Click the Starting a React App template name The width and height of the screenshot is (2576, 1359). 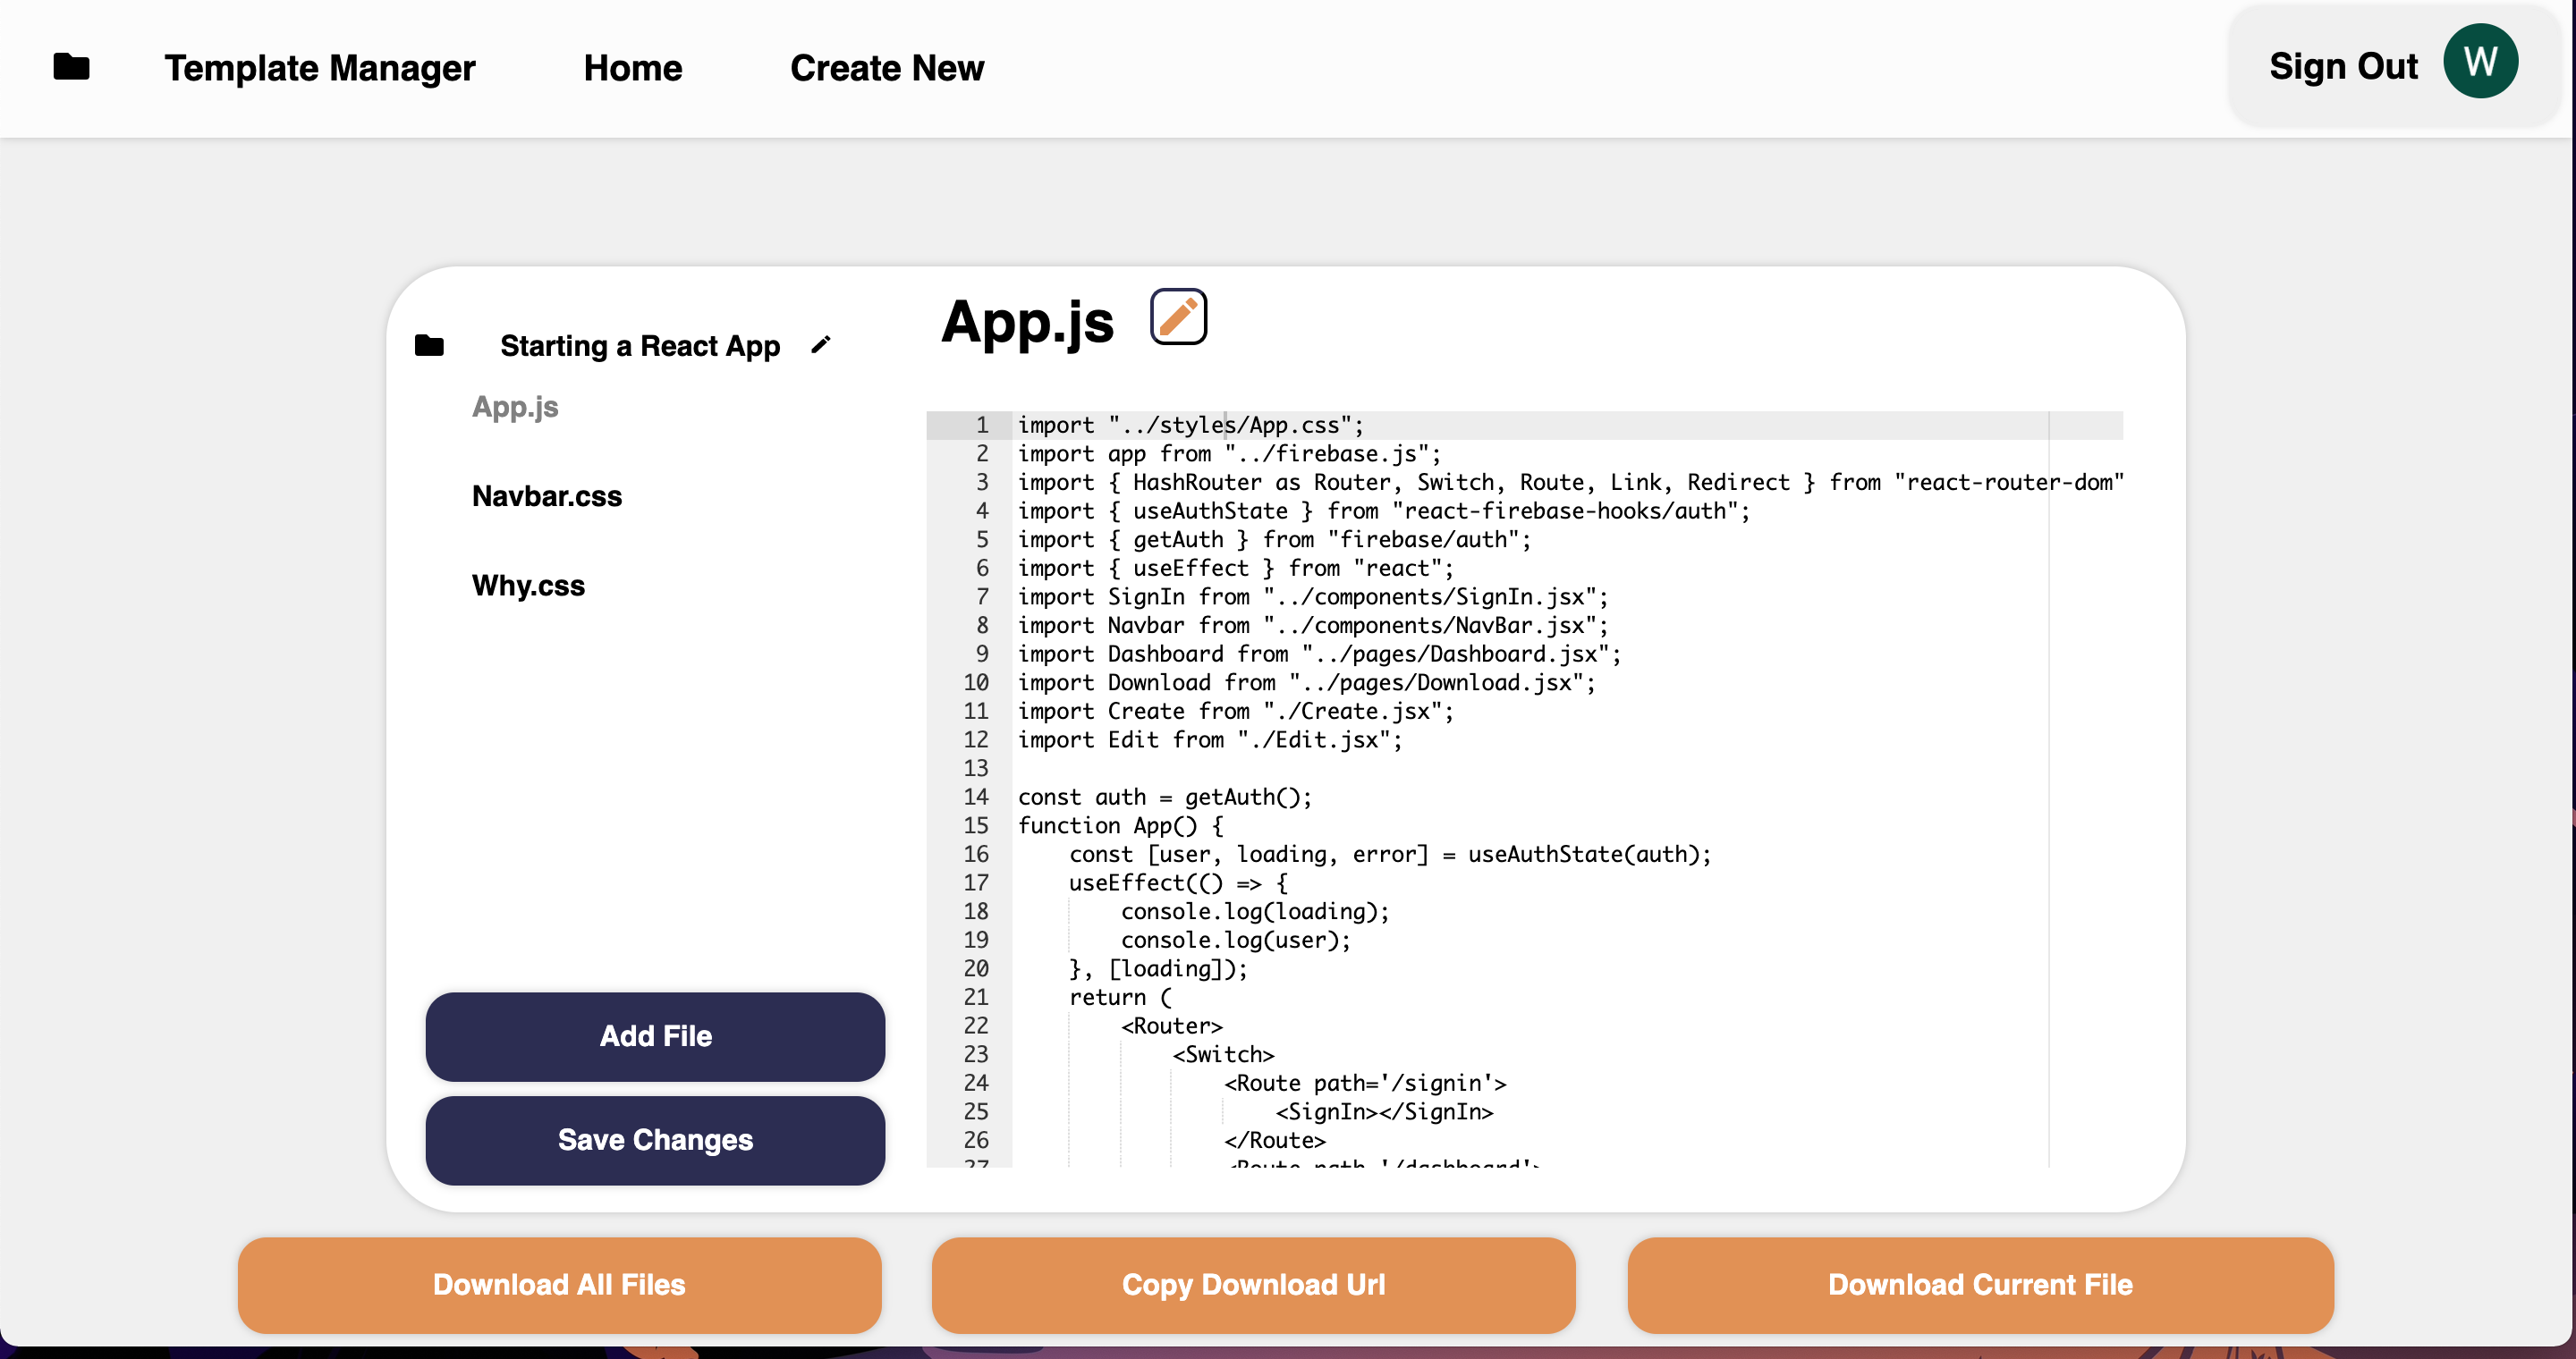(x=640, y=346)
